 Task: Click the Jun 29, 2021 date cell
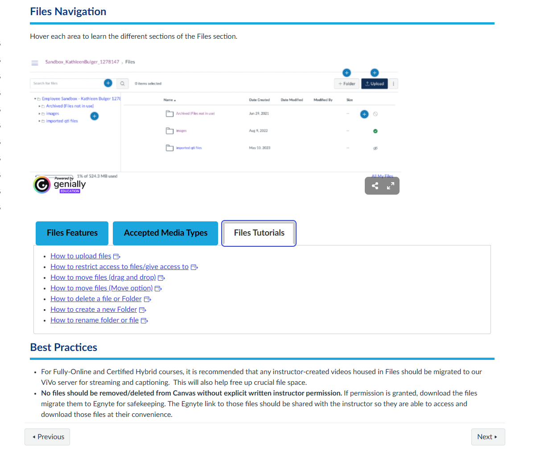(259, 114)
